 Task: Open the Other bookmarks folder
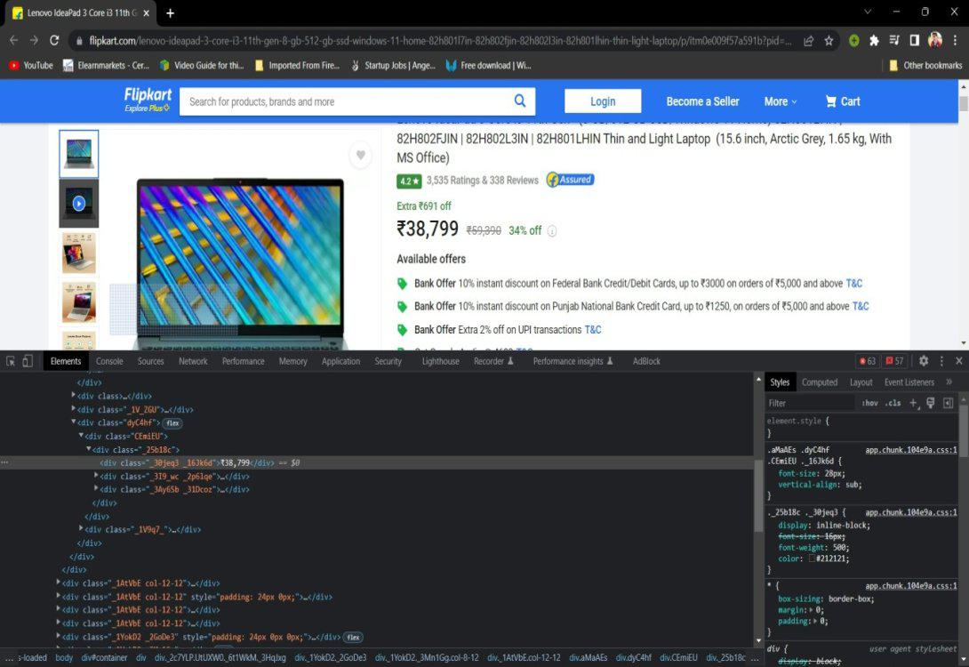coord(925,65)
